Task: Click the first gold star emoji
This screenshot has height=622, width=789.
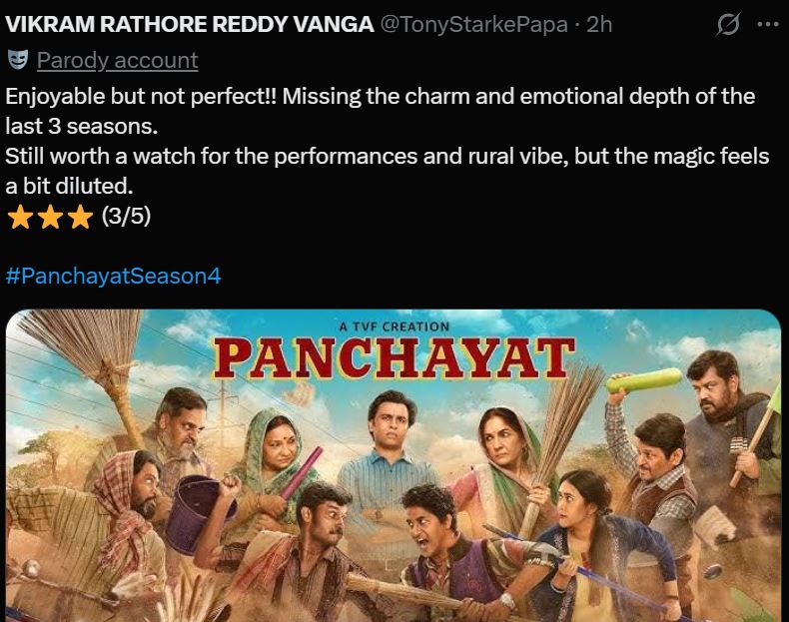Action: click(20, 218)
